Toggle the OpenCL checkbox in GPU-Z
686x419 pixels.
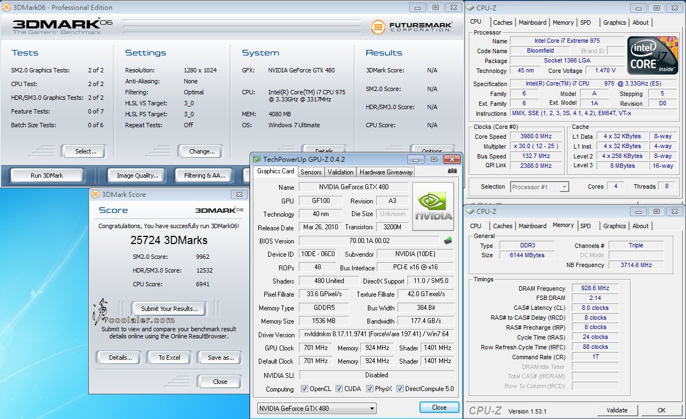[x=304, y=389]
